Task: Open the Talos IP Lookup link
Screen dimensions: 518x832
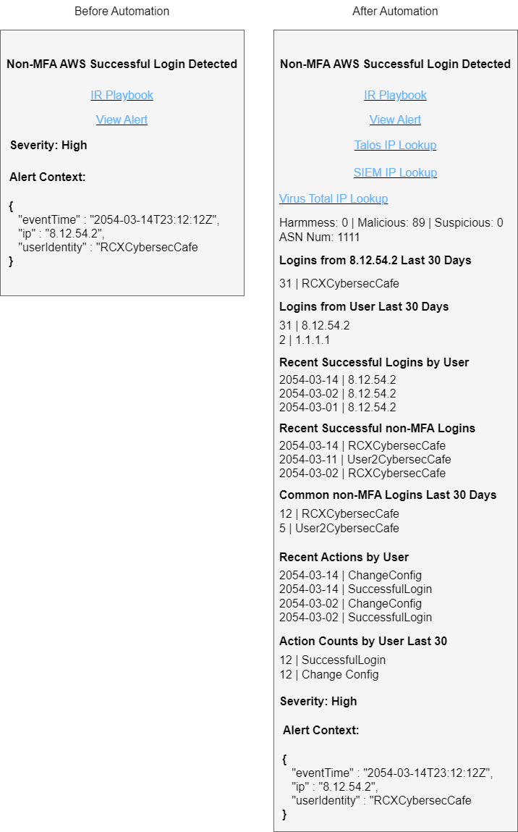Action: [395, 145]
